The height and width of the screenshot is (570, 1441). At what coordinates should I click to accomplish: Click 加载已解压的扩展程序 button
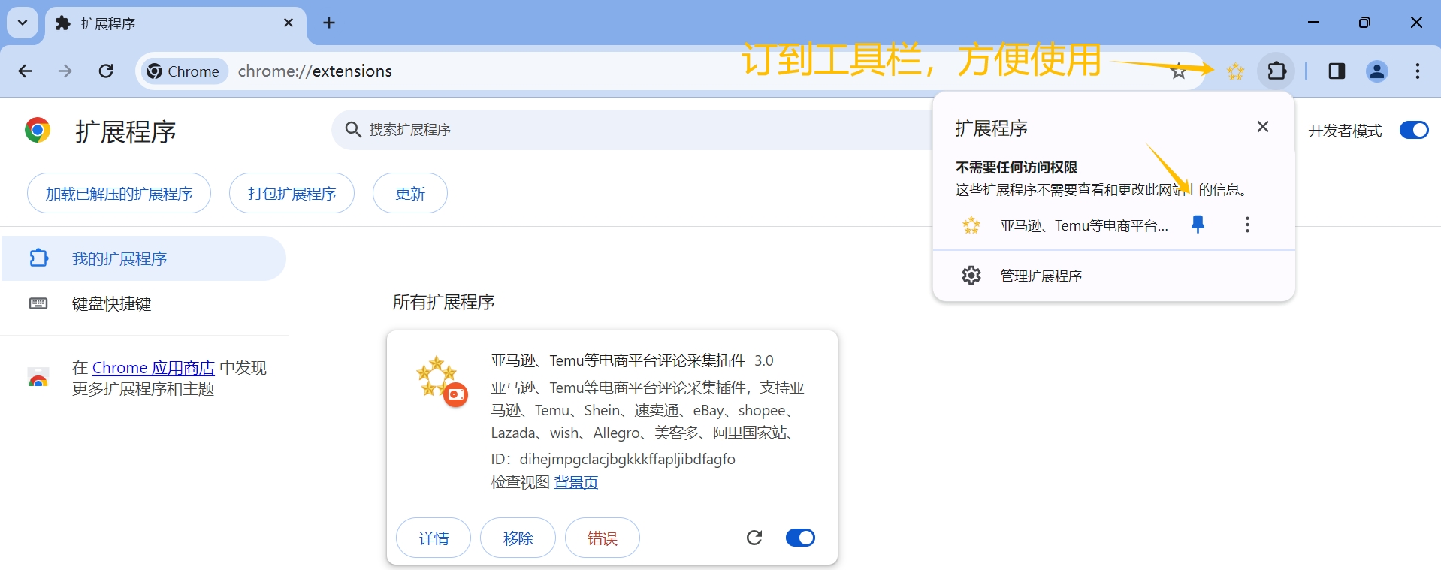click(x=119, y=194)
